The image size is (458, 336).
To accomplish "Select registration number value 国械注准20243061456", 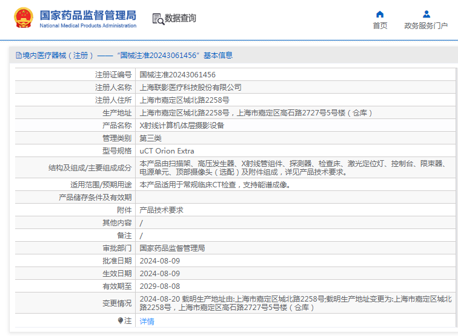I will pyautogui.click(x=178, y=75).
